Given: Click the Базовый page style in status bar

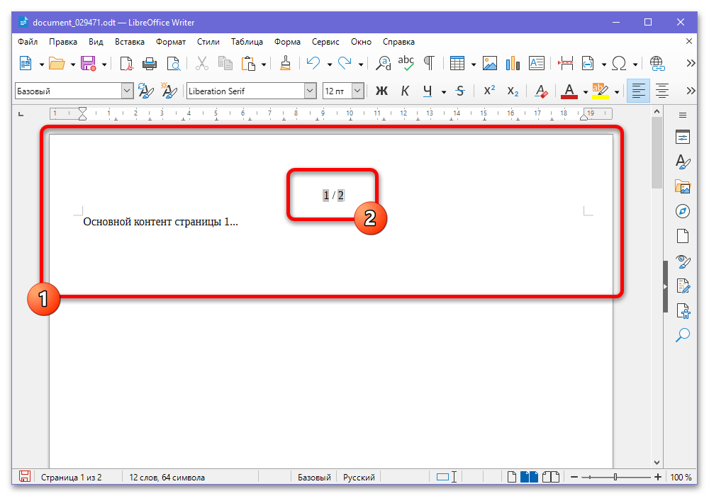Looking at the screenshot, I should 314,477.
